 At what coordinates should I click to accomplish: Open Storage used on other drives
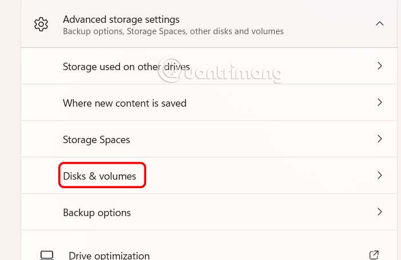(126, 67)
